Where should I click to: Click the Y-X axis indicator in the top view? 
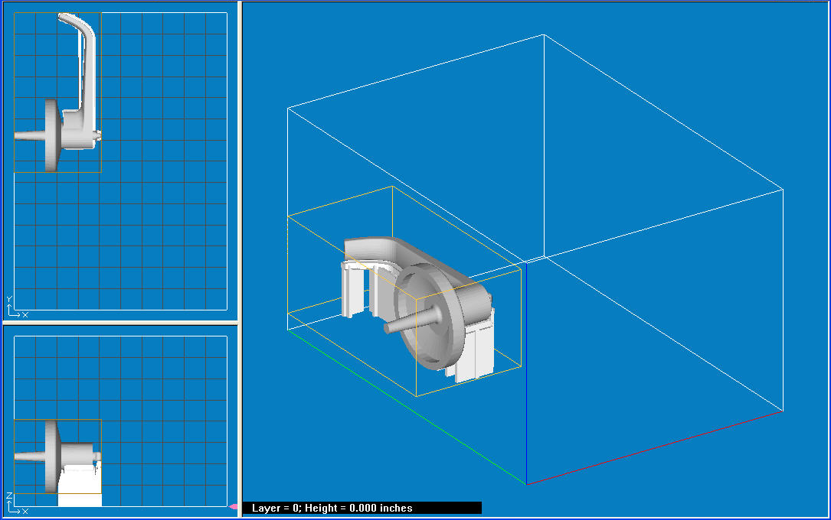tap(16, 307)
